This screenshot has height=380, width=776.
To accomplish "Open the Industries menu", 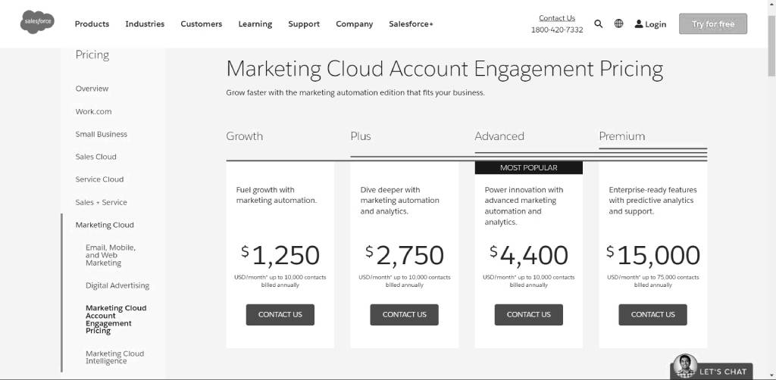I will click(x=145, y=23).
